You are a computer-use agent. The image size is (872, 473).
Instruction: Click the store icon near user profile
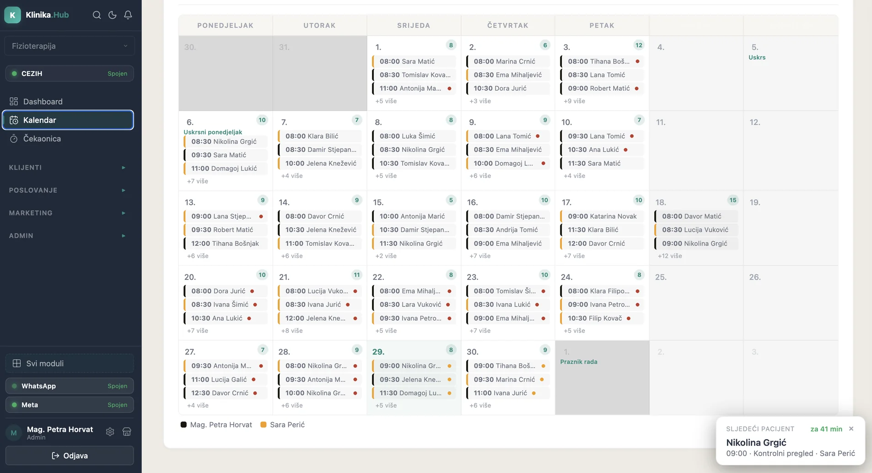click(127, 432)
